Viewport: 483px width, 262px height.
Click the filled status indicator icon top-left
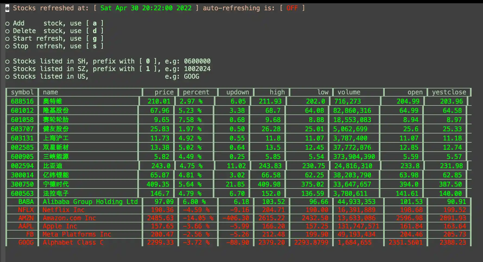[x=7, y=8]
